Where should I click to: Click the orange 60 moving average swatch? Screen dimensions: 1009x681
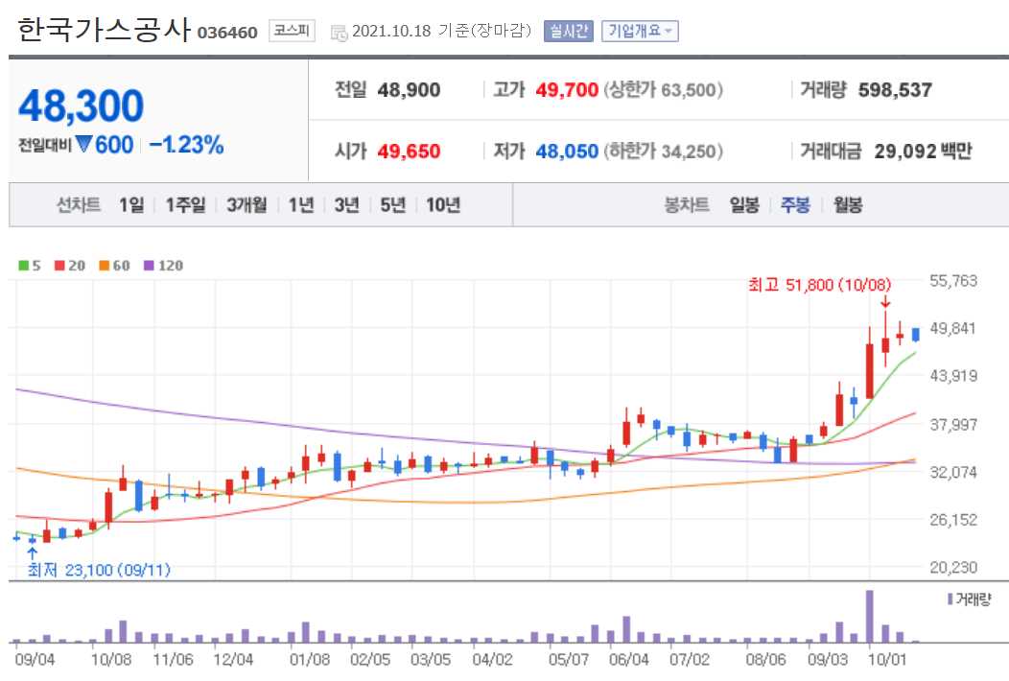pos(105,265)
